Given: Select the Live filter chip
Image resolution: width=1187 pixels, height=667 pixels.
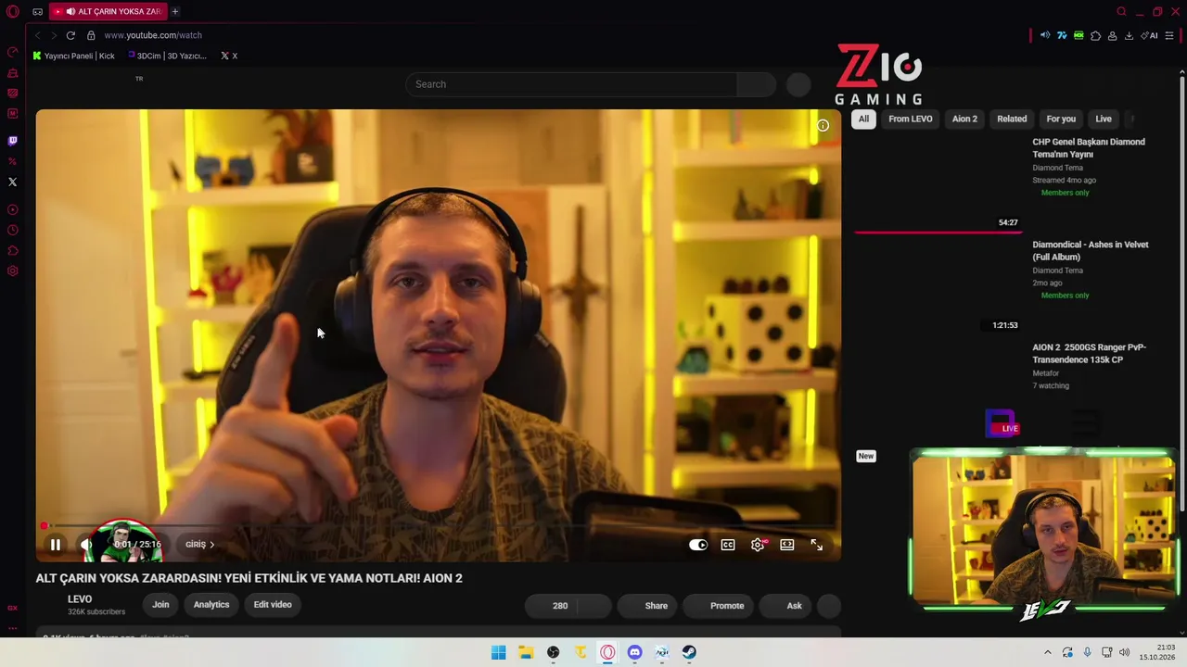Looking at the screenshot, I should click(x=1104, y=119).
